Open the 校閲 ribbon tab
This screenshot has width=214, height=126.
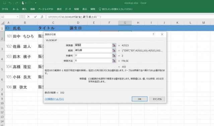76,9
